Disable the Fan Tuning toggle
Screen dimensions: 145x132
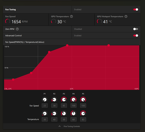136,9
